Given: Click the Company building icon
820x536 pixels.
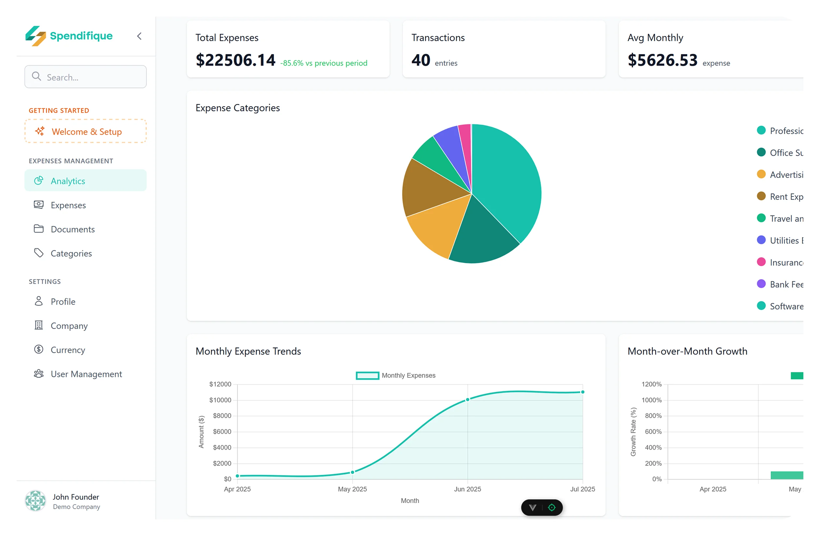Looking at the screenshot, I should click(39, 325).
